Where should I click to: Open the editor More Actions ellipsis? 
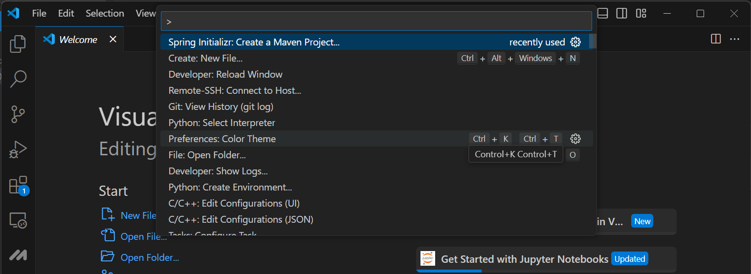coord(735,39)
